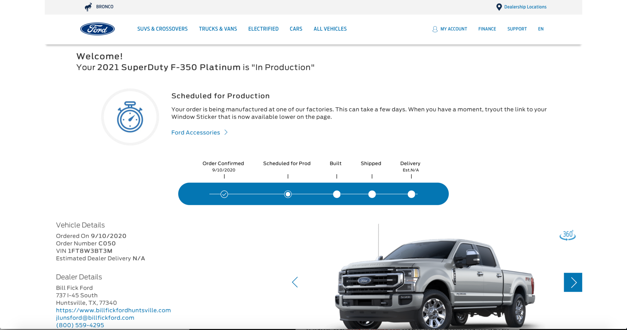Open the SUPPORT page
The height and width of the screenshot is (330, 627).
coord(517,29)
